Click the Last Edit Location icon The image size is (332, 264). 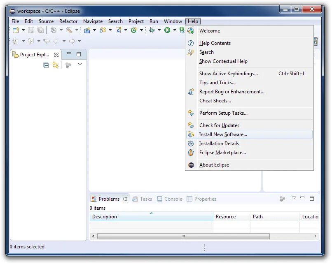[47, 41]
